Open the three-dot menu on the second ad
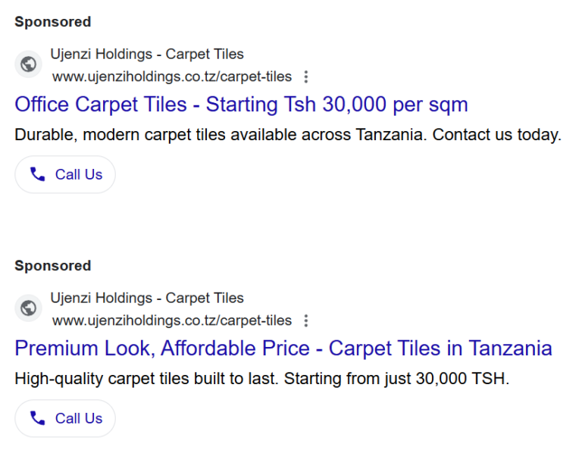Image resolution: width=582 pixels, height=450 pixels. pyautogui.click(x=305, y=320)
